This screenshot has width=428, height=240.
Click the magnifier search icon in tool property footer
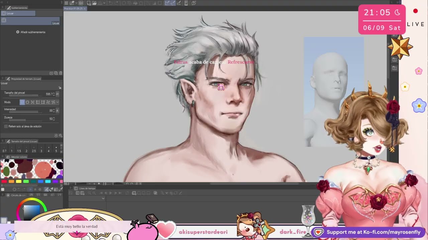coord(61,136)
